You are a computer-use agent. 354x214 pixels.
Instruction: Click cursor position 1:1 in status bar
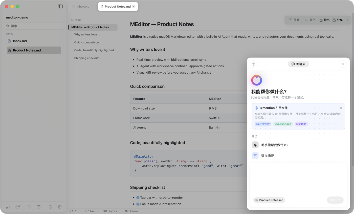pyautogui.click(x=73, y=211)
